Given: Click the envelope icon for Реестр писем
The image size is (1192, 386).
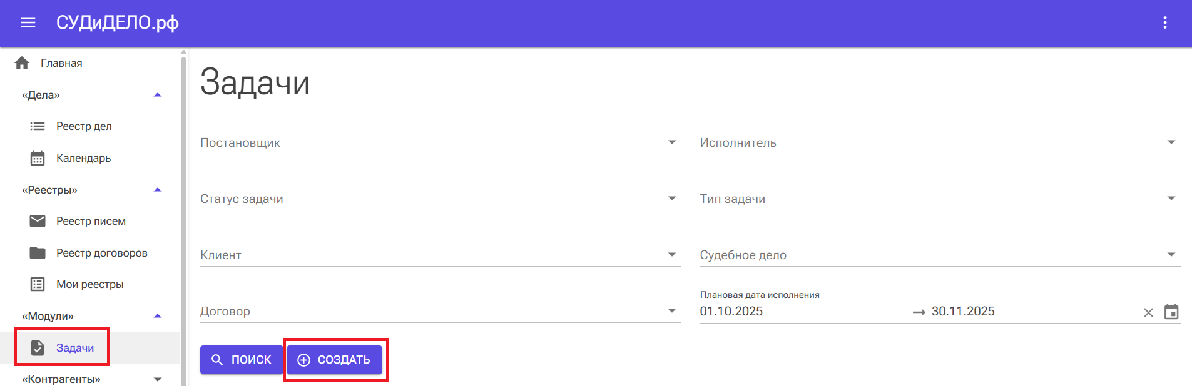Looking at the screenshot, I should (x=38, y=220).
